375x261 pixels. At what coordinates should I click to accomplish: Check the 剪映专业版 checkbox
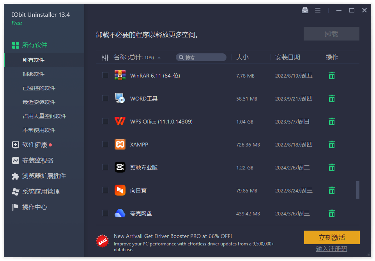point(105,167)
